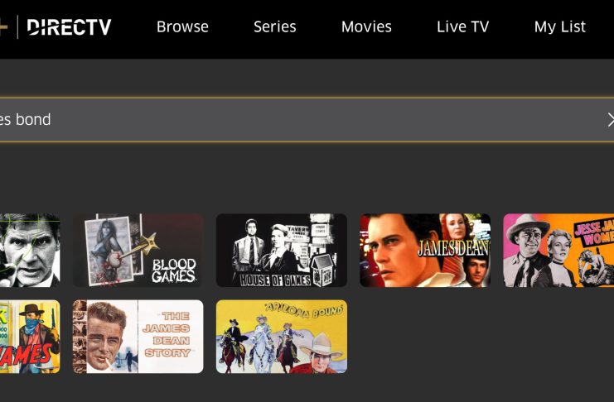The height and width of the screenshot is (402, 614).
Task: Clear search with the X icon
Action: coord(611,120)
